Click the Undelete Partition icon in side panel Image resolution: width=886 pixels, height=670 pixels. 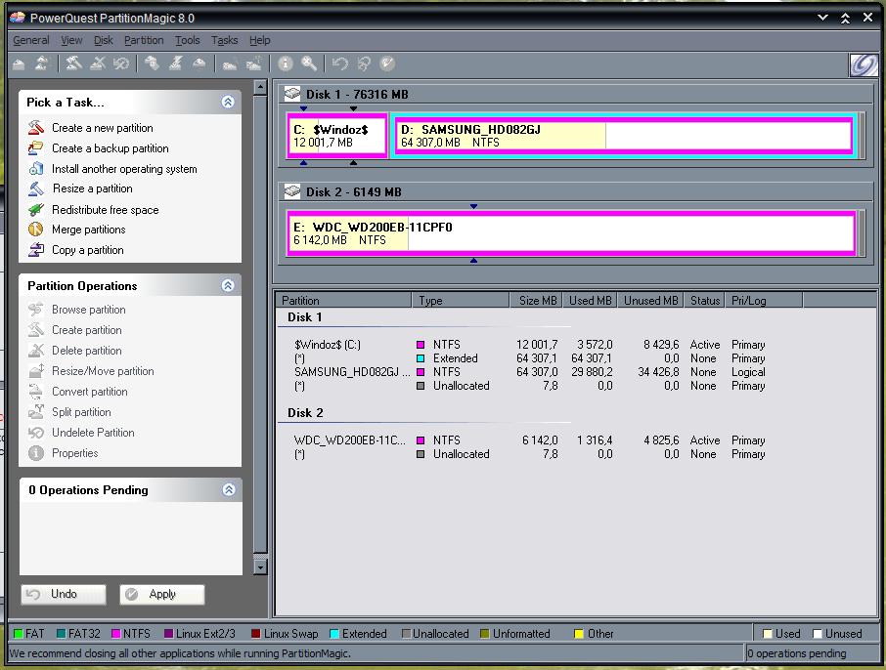[x=36, y=433]
